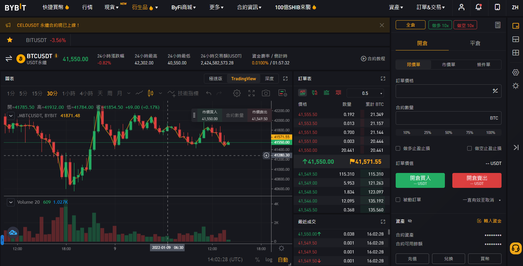Collapse Volume indicator legend

(11, 202)
